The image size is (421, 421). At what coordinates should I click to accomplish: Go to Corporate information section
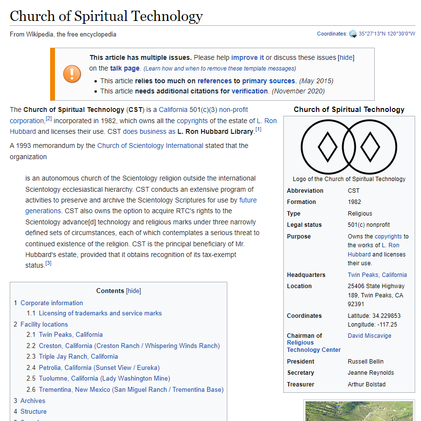pos(52,303)
